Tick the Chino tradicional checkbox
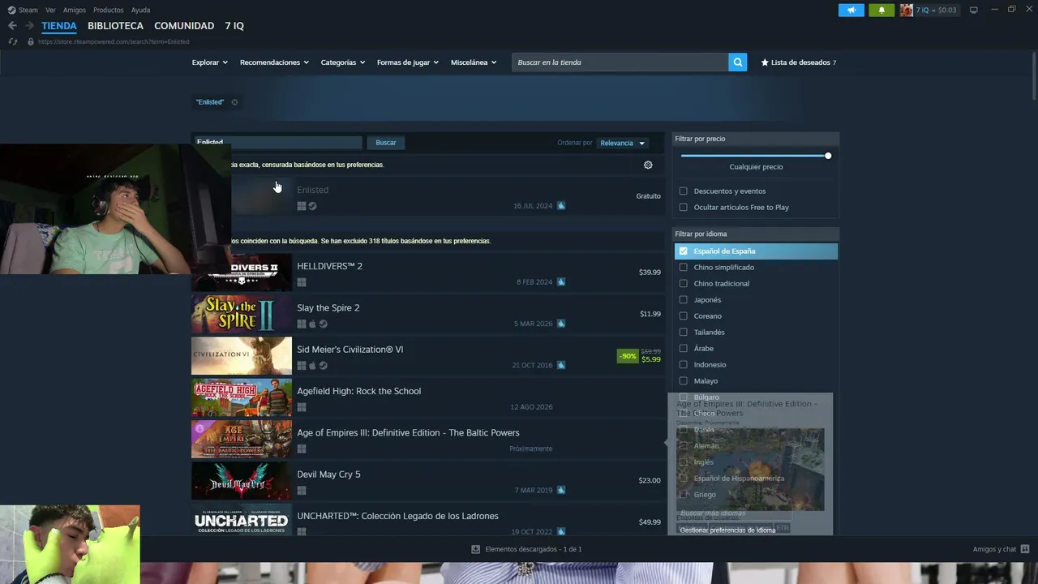The image size is (1038, 584). (683, 284)
